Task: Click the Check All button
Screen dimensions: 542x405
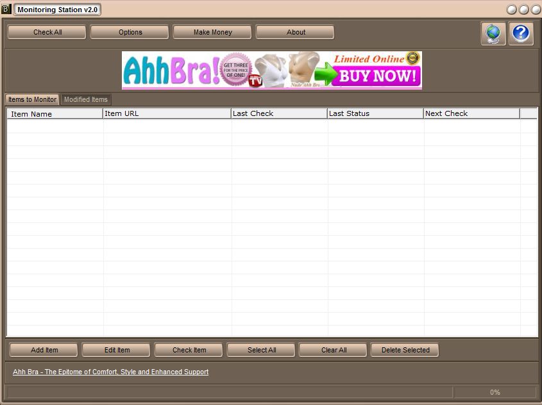Action: tap(47, 32)
